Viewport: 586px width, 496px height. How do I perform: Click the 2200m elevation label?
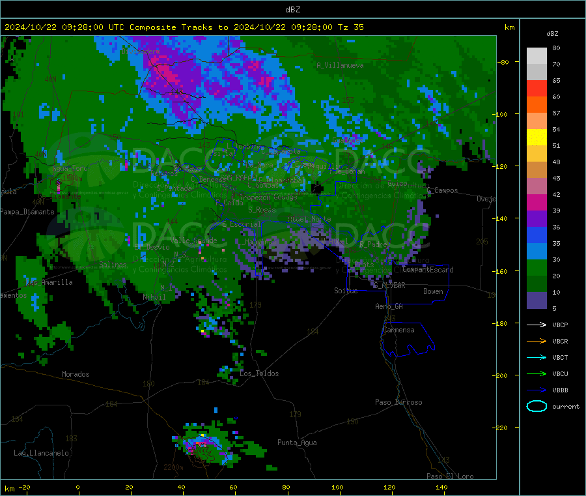(173, 467)
